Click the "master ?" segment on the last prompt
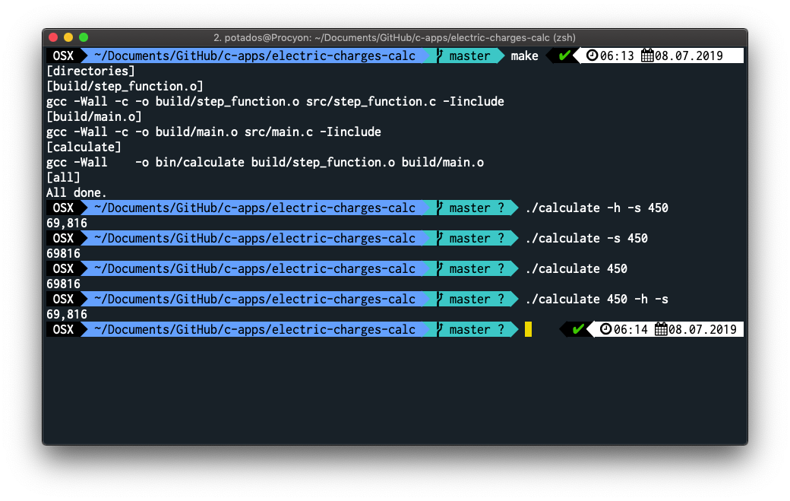 (x=476, y=330)
